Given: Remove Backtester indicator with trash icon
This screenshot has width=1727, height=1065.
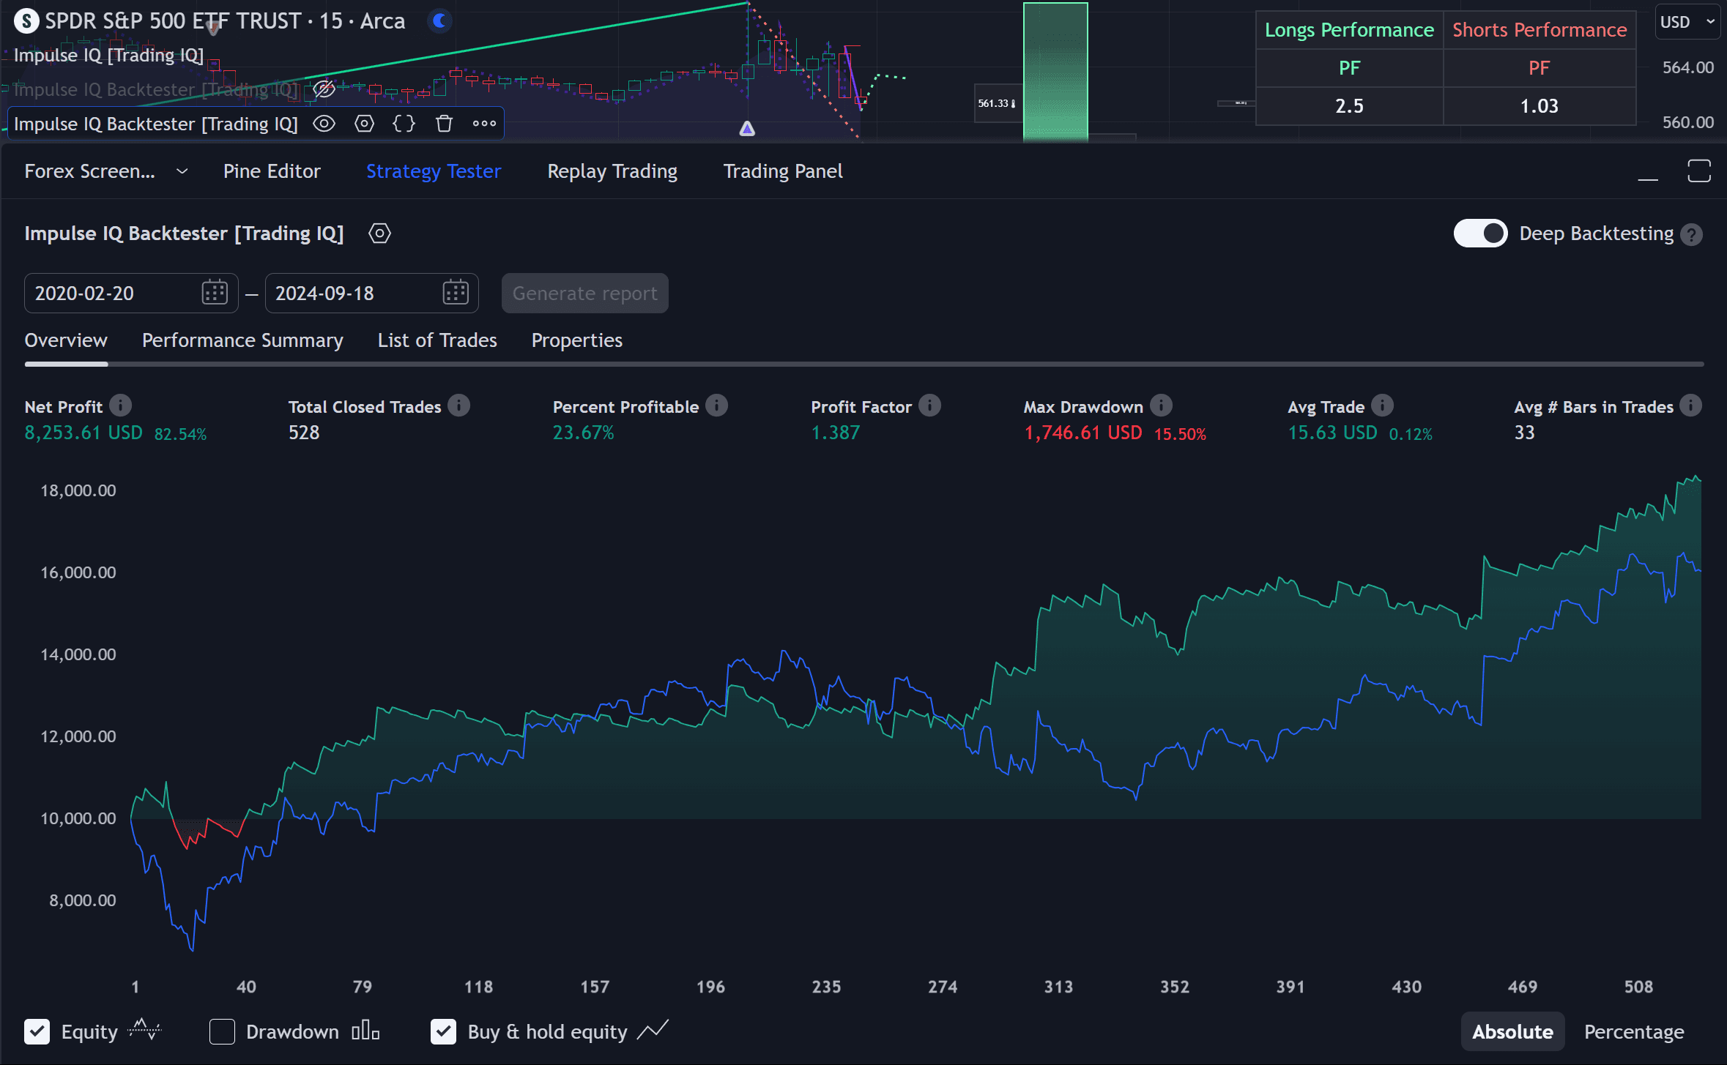Looking at the screenshot, I should (x=444, y=124).
